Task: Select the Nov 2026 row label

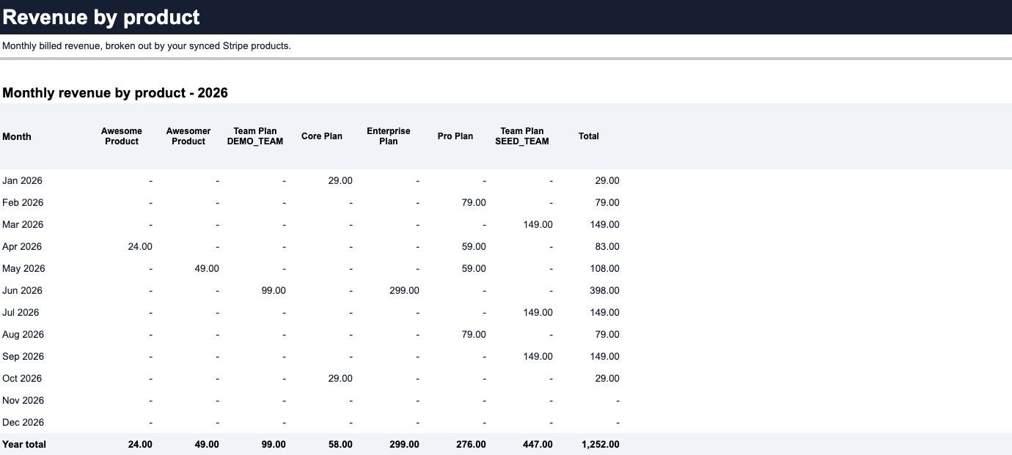Action: [x=23, y=400]
